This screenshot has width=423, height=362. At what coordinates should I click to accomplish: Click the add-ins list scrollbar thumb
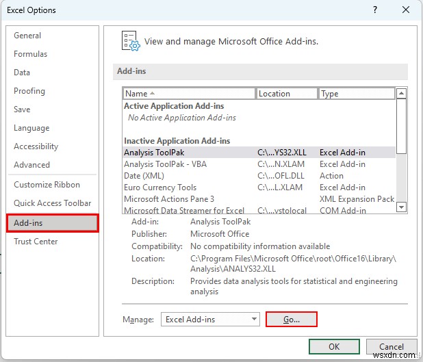point(401,126)
